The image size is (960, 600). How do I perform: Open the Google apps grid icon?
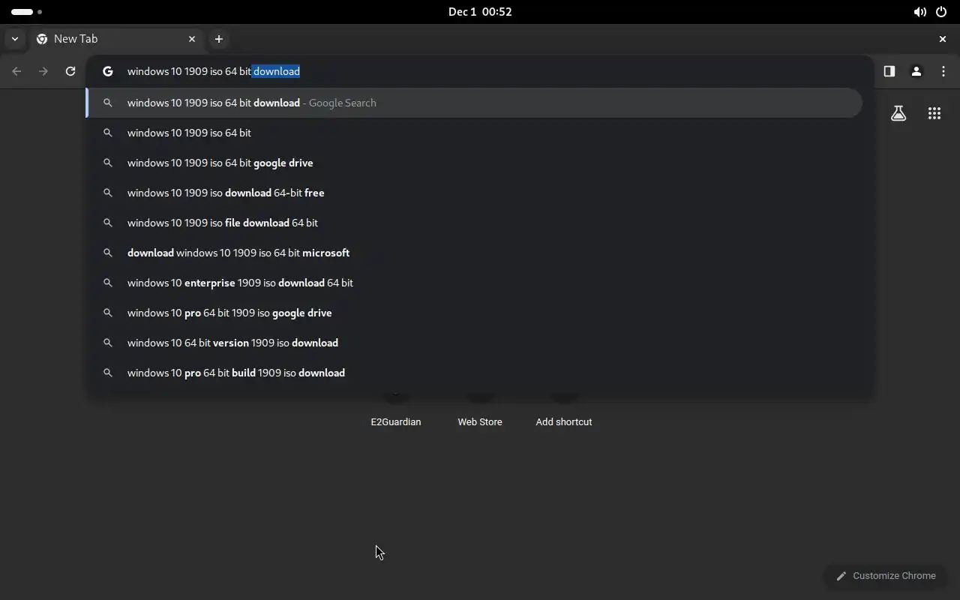[x=934, y=113]
